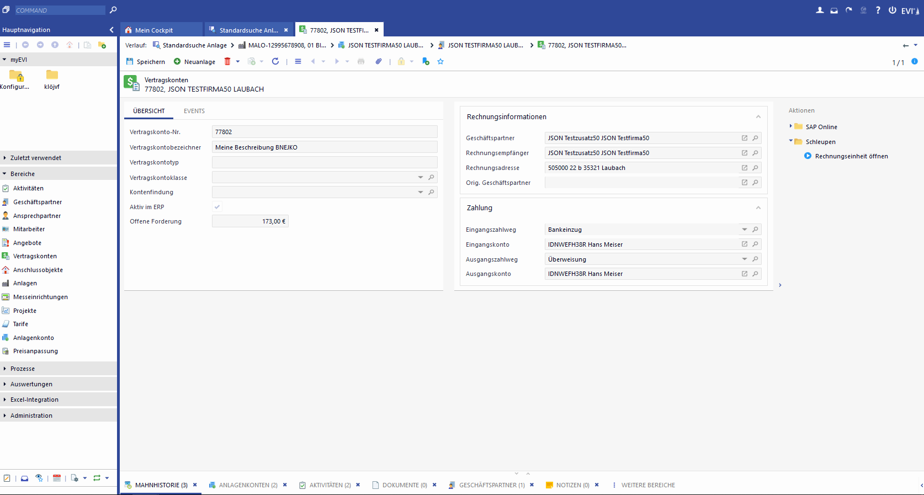924x495 pixels.
Task: Open Rechnungsadresse record via link icon
Action: tap(745, 168)
